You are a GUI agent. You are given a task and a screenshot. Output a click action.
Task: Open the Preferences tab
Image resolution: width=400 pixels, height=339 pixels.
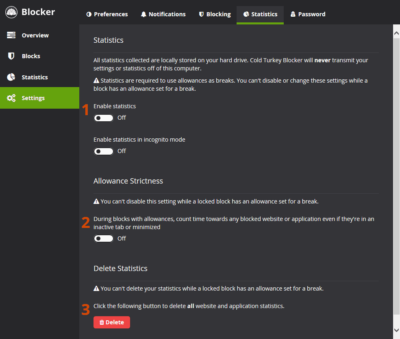pyautogui.click(x=107, y=14)
